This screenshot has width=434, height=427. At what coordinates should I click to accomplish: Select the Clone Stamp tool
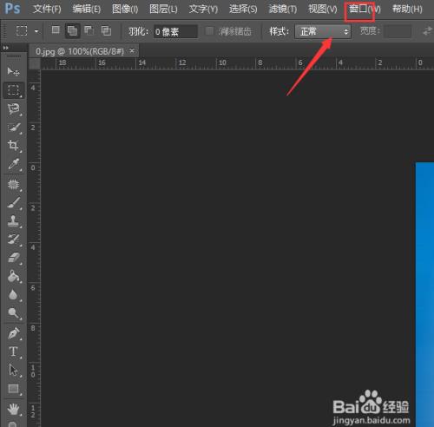pos(14,221)
